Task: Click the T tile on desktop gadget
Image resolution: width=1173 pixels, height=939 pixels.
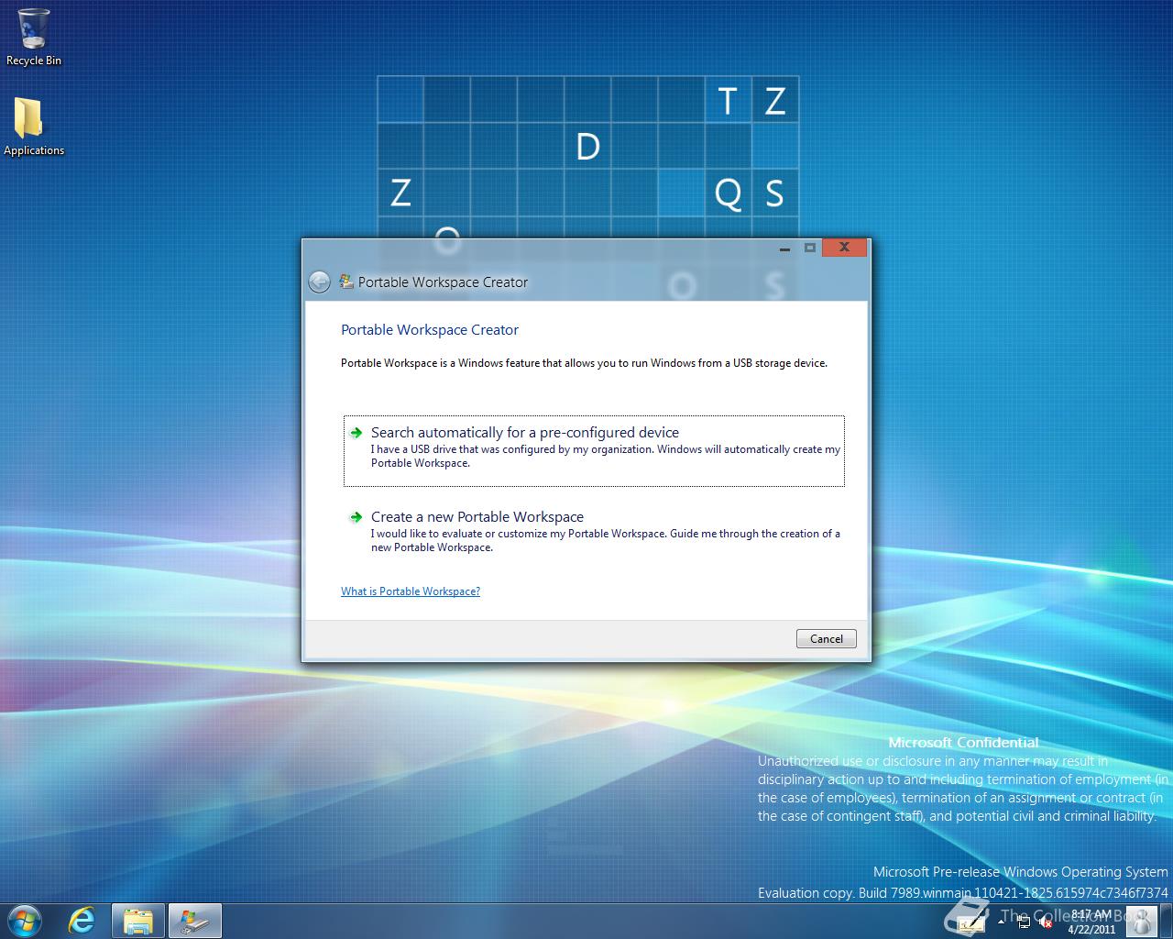Action: pyautogui.click(x=728, y=99)
